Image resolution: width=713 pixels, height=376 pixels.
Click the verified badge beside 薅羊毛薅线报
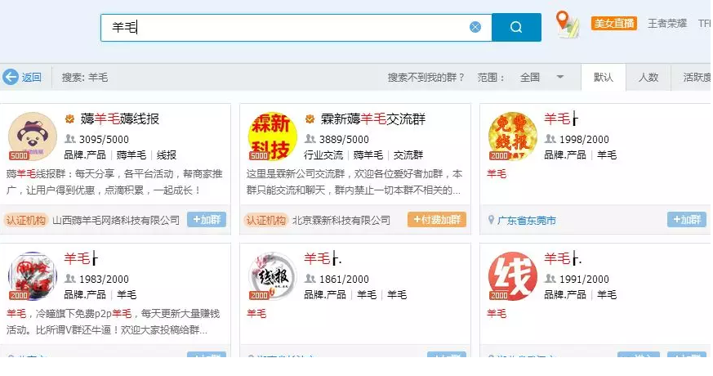click(69, 119)
